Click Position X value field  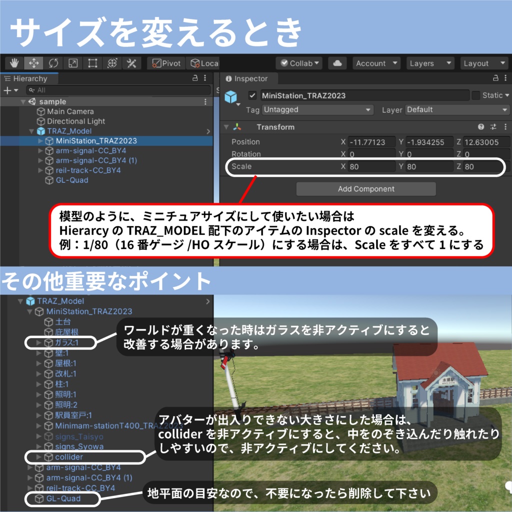[x=371, y=142]
